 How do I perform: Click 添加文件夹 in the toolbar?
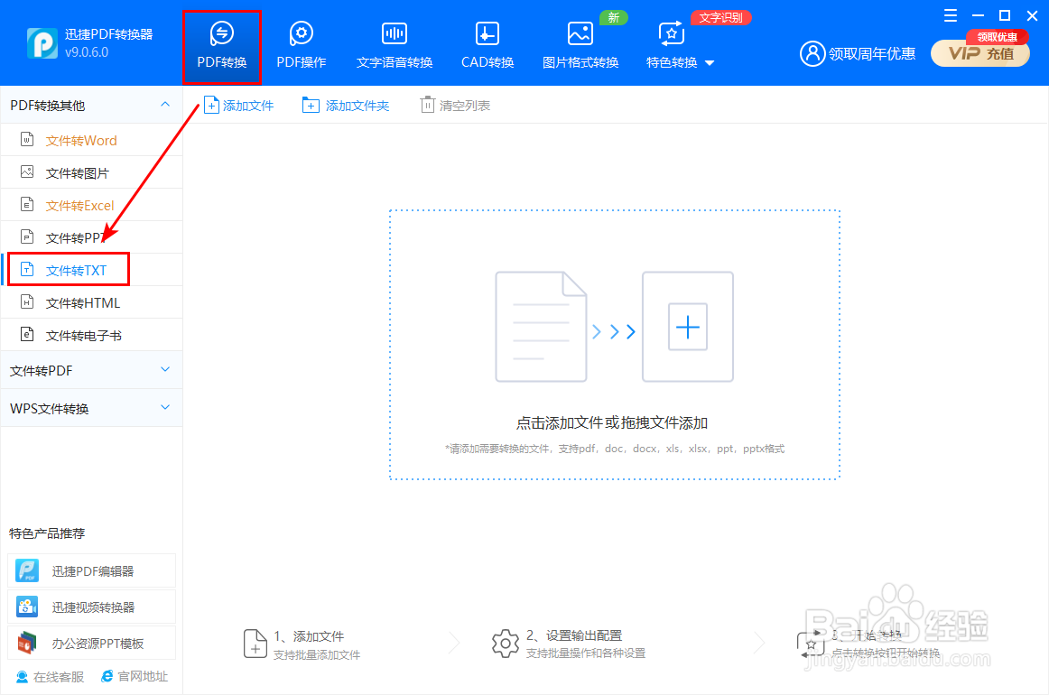coord(346,105)
